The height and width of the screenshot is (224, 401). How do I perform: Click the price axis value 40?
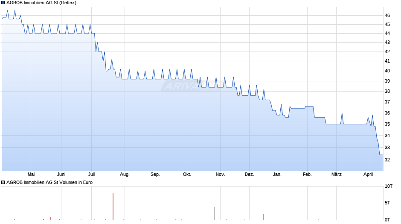coord(387,71)
